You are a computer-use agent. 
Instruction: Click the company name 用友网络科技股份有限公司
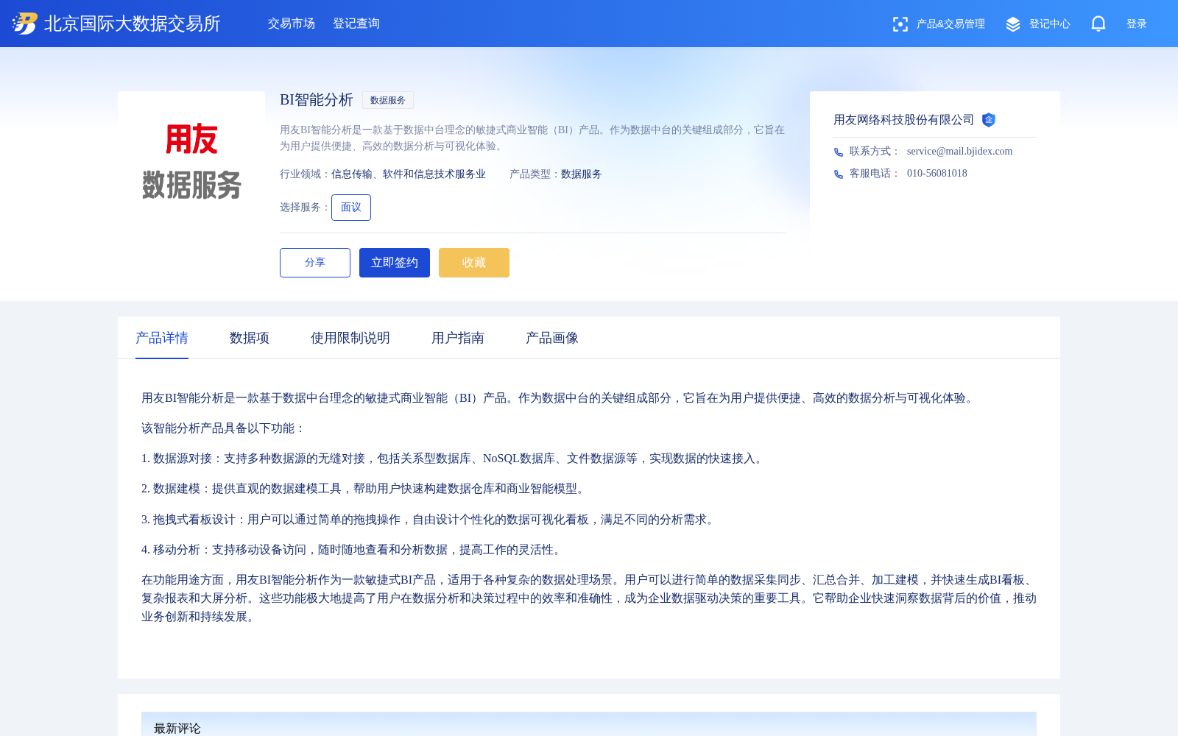pos(904,120)
